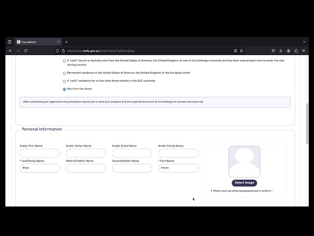This screenshot has width=314, height=236.
Task: Click the padlock site security icon
Action: pyautogui.click(x=63, y=51)
